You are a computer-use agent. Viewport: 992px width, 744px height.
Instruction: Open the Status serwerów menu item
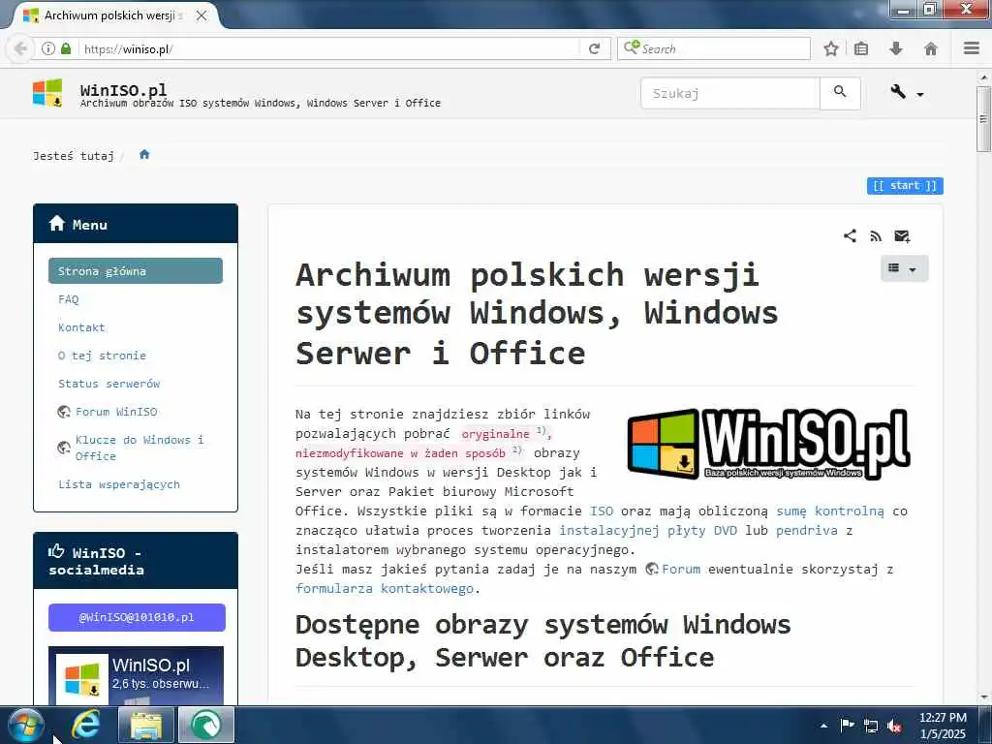[108, 384]
